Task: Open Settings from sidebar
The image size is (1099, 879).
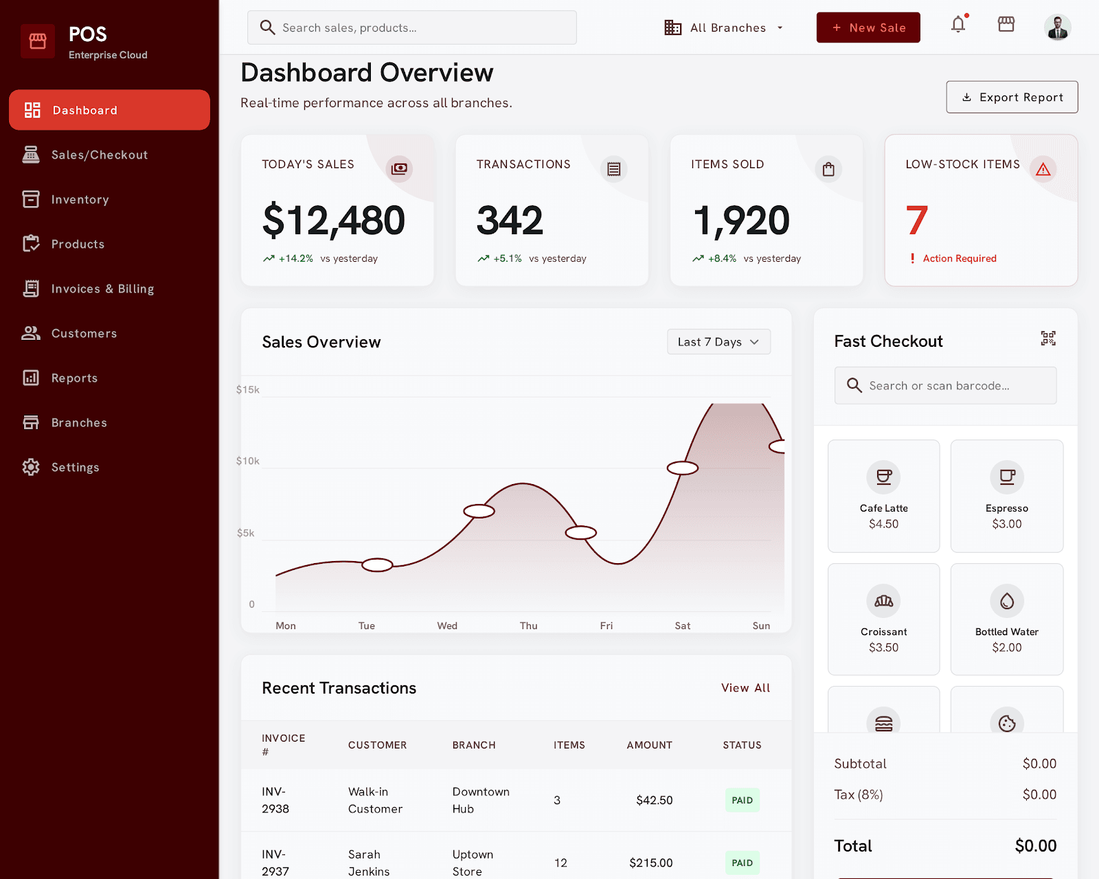Action: 109,467
